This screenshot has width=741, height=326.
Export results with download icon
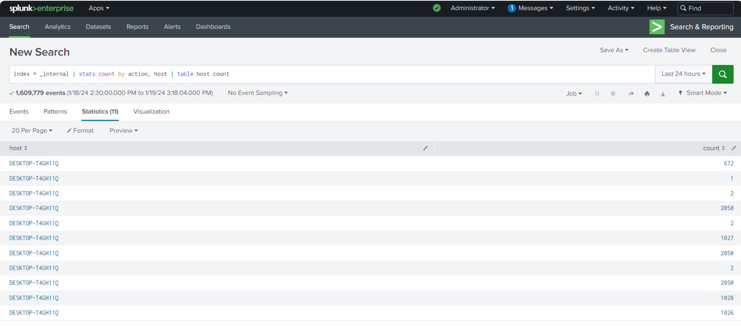(663, 93)
